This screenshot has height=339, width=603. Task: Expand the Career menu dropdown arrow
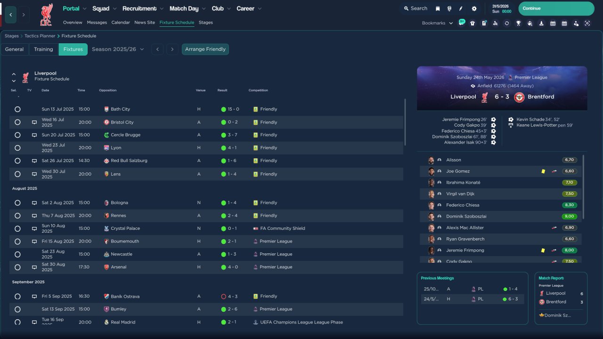point(260,9)
